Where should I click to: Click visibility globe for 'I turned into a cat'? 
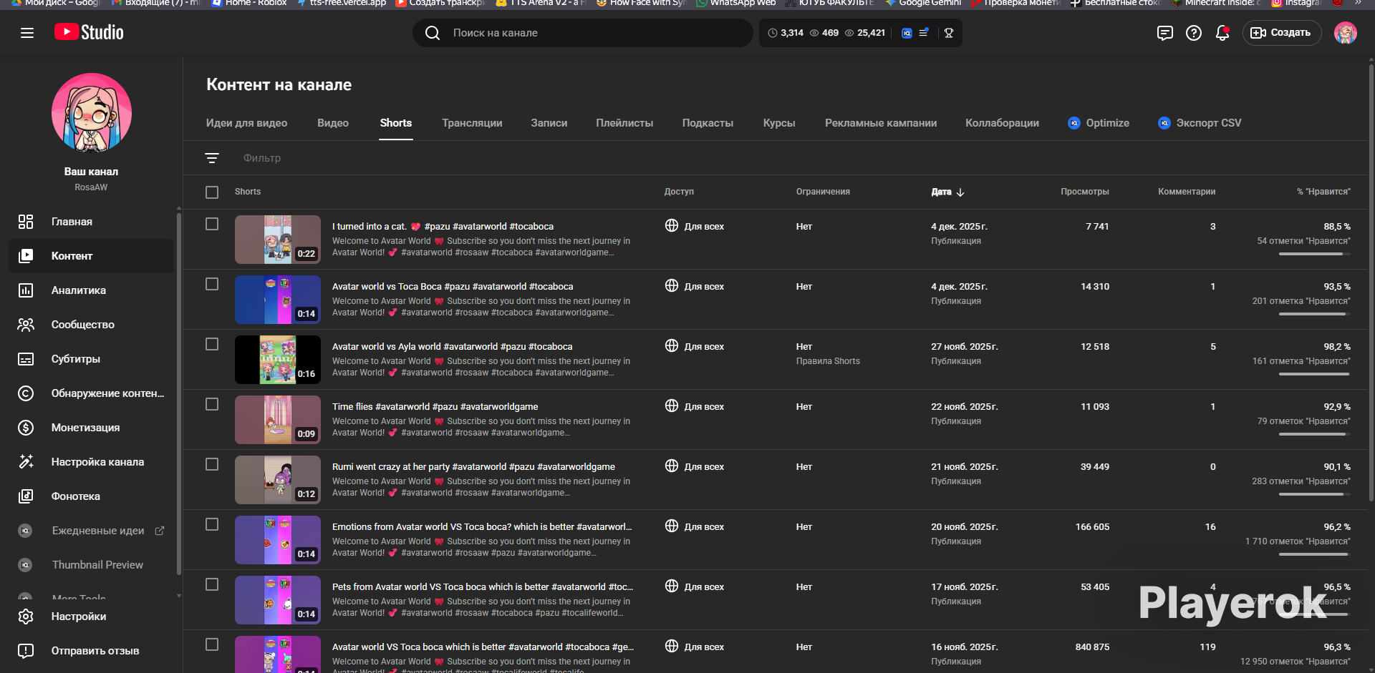pos(672,226)
